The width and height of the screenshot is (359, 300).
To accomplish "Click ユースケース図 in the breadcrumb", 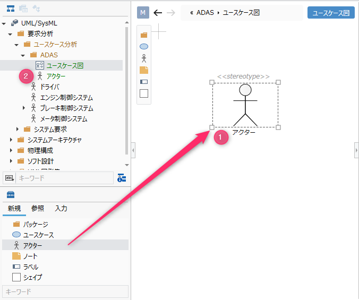I will pos(241,13).
